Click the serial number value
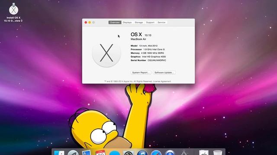277x155 pixels. coord(157,60)
